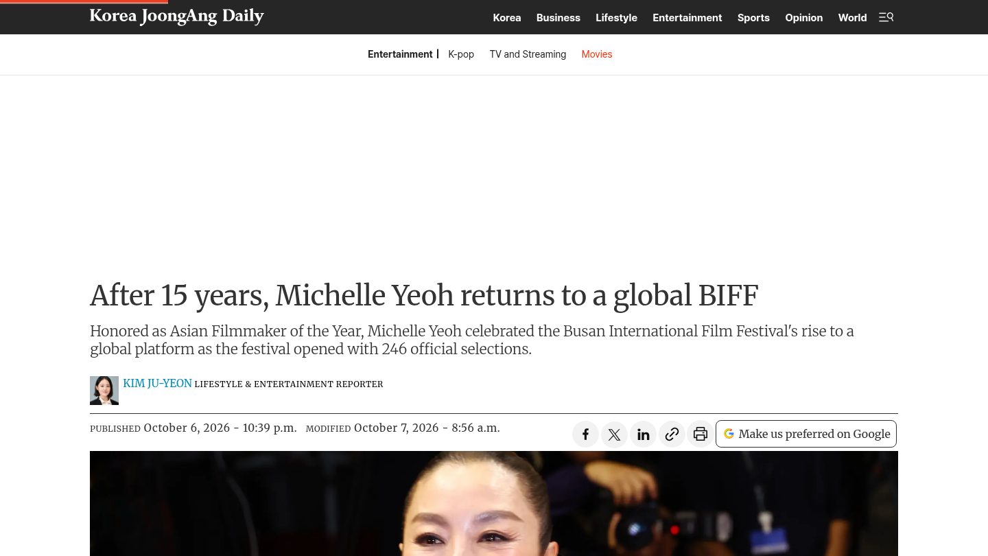
Task: Open the Lifestyle section
Action: click(x=616, y=18)
